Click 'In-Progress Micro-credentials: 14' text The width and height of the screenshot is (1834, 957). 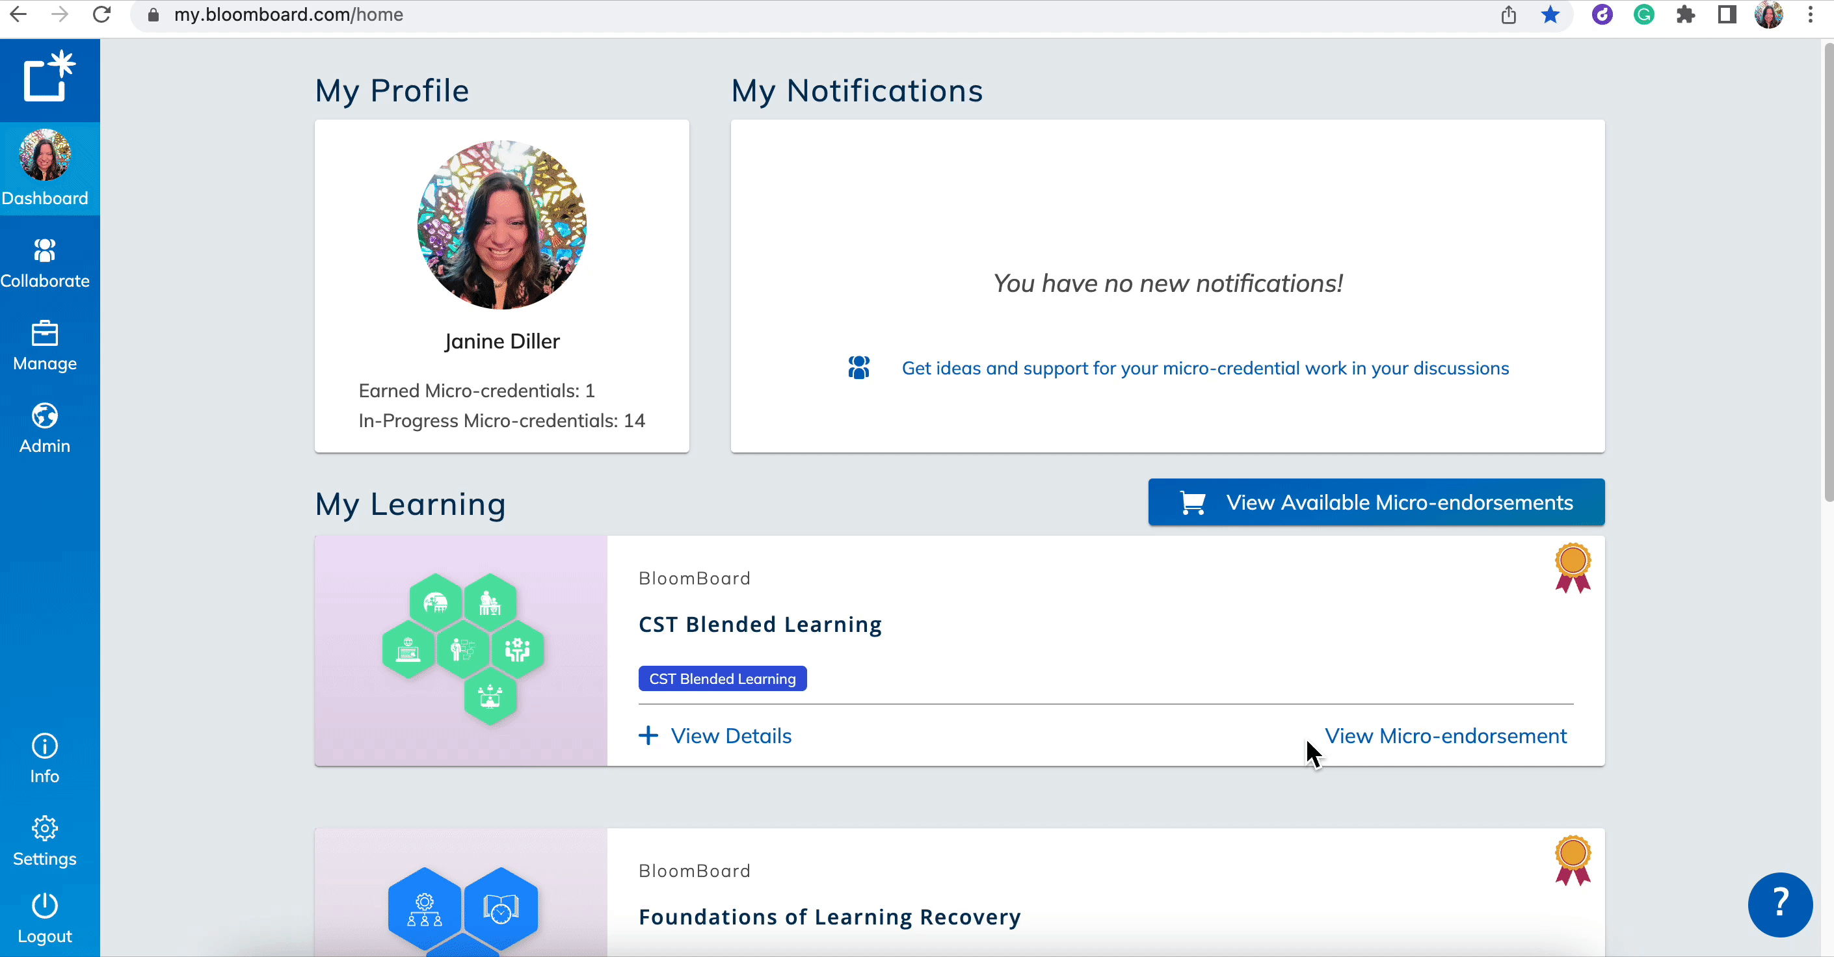click(x=502, y=421)
